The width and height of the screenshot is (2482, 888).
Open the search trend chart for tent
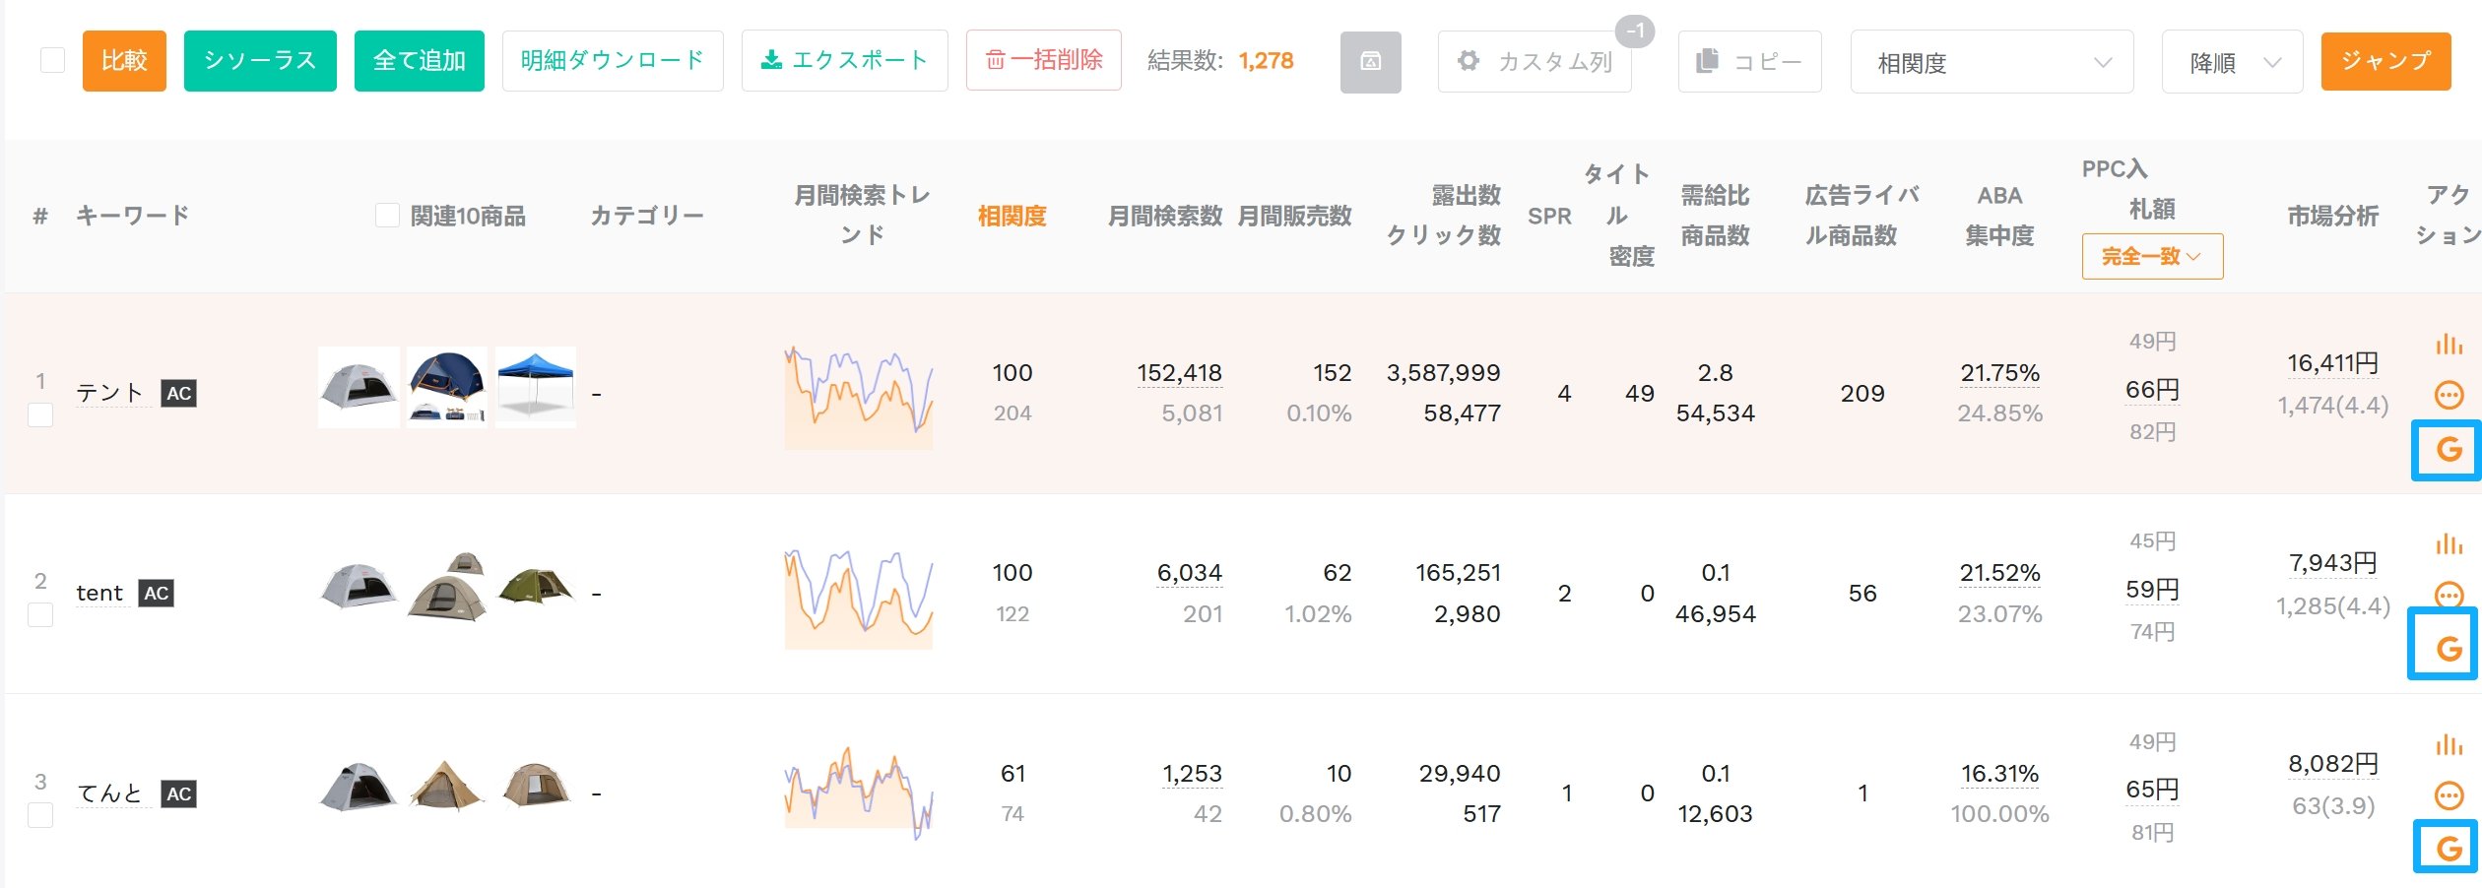click(859, 599)
